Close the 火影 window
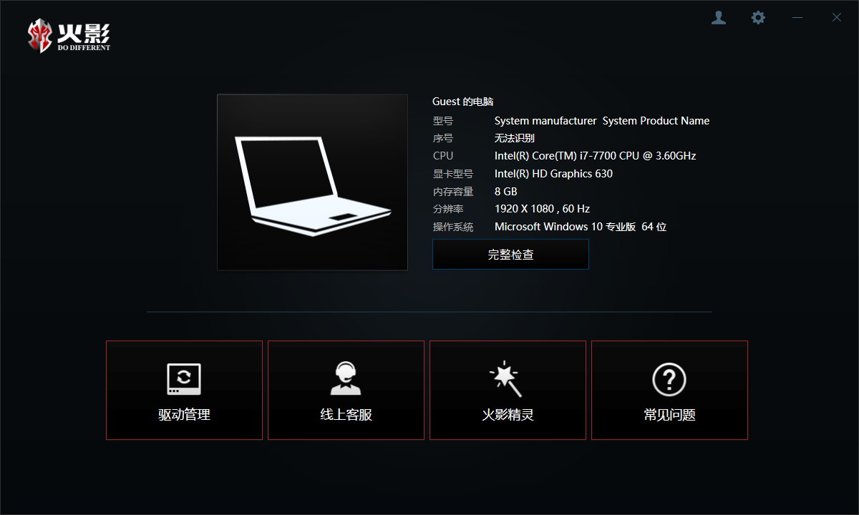The image size is (859, 515). pos(837,18)
